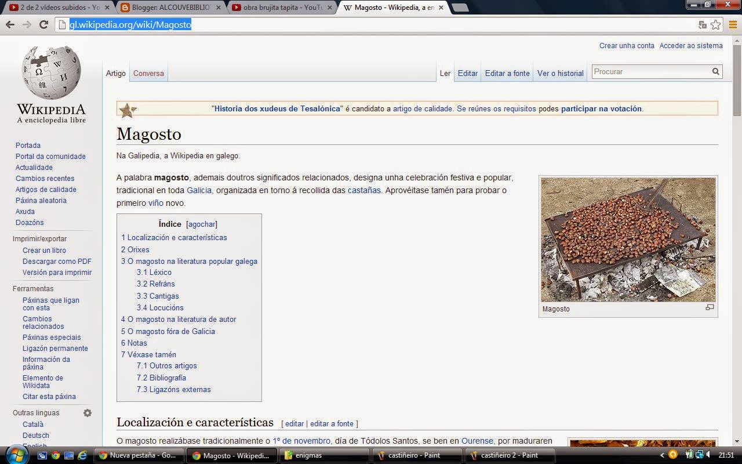Click the 21:51 taskbar clock
This screenshot has width=742, height=464.
tap(726, 455)
